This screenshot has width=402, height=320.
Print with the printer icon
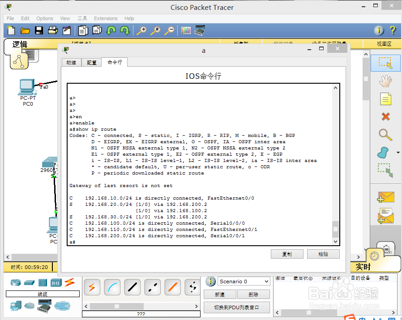53,30
